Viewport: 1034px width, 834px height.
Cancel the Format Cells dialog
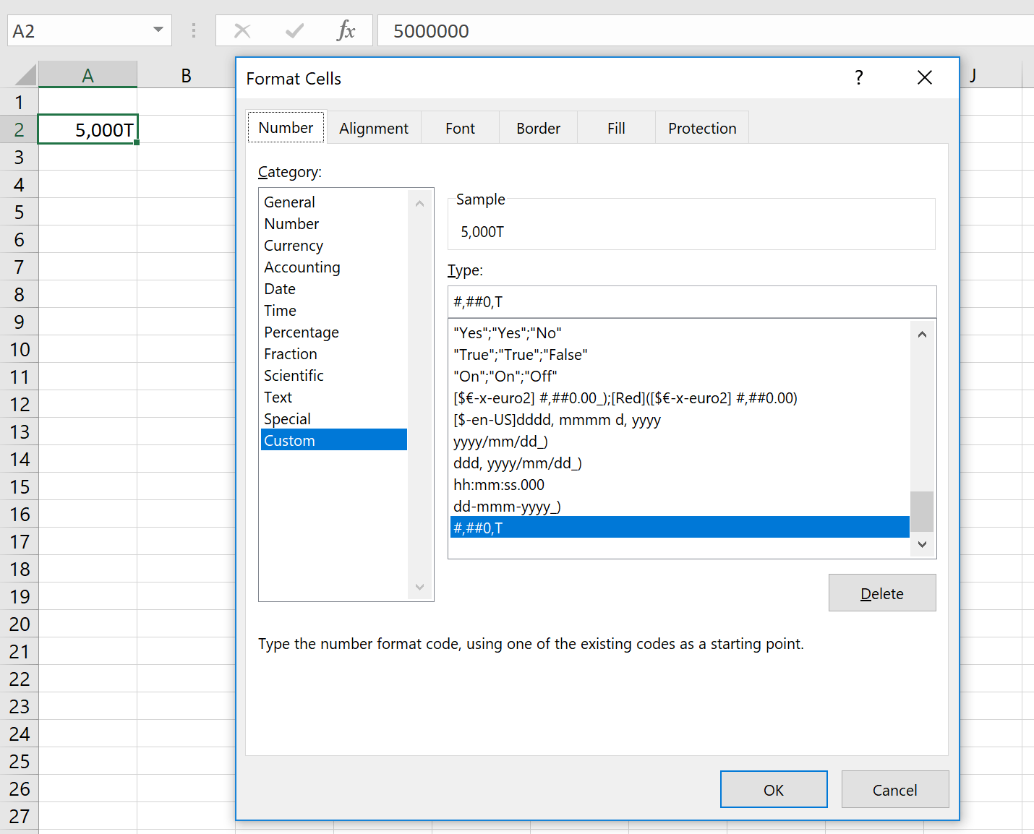click(894, 790)
